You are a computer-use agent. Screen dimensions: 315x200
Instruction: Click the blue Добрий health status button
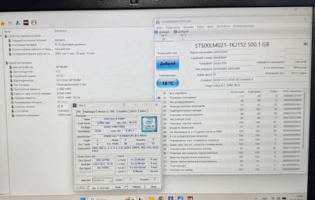coord(167,63)
